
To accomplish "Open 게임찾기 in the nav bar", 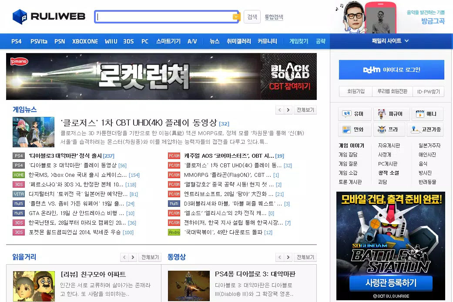I will (299, 41).
